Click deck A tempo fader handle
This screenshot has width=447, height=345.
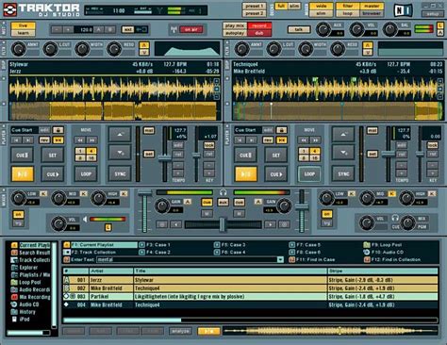click(x=165, y=158)
